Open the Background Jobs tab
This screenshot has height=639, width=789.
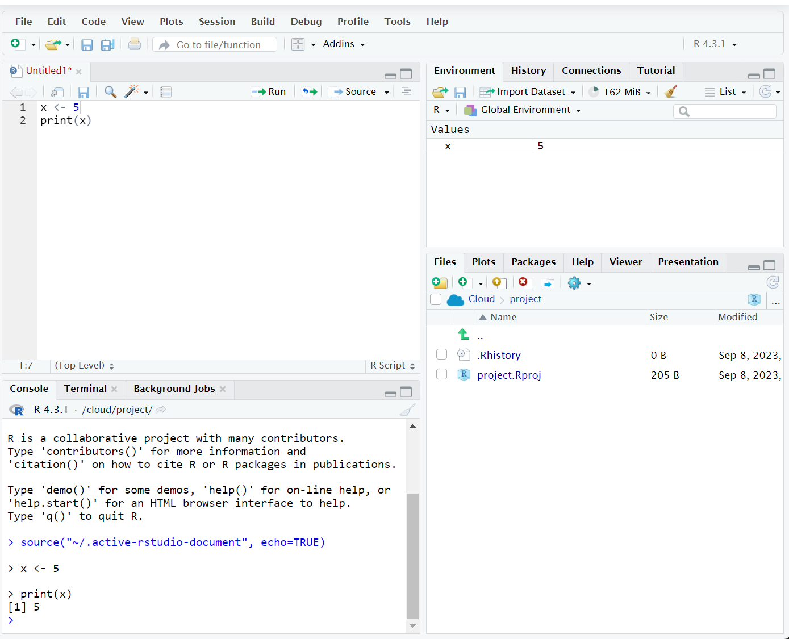pos(174,389)
